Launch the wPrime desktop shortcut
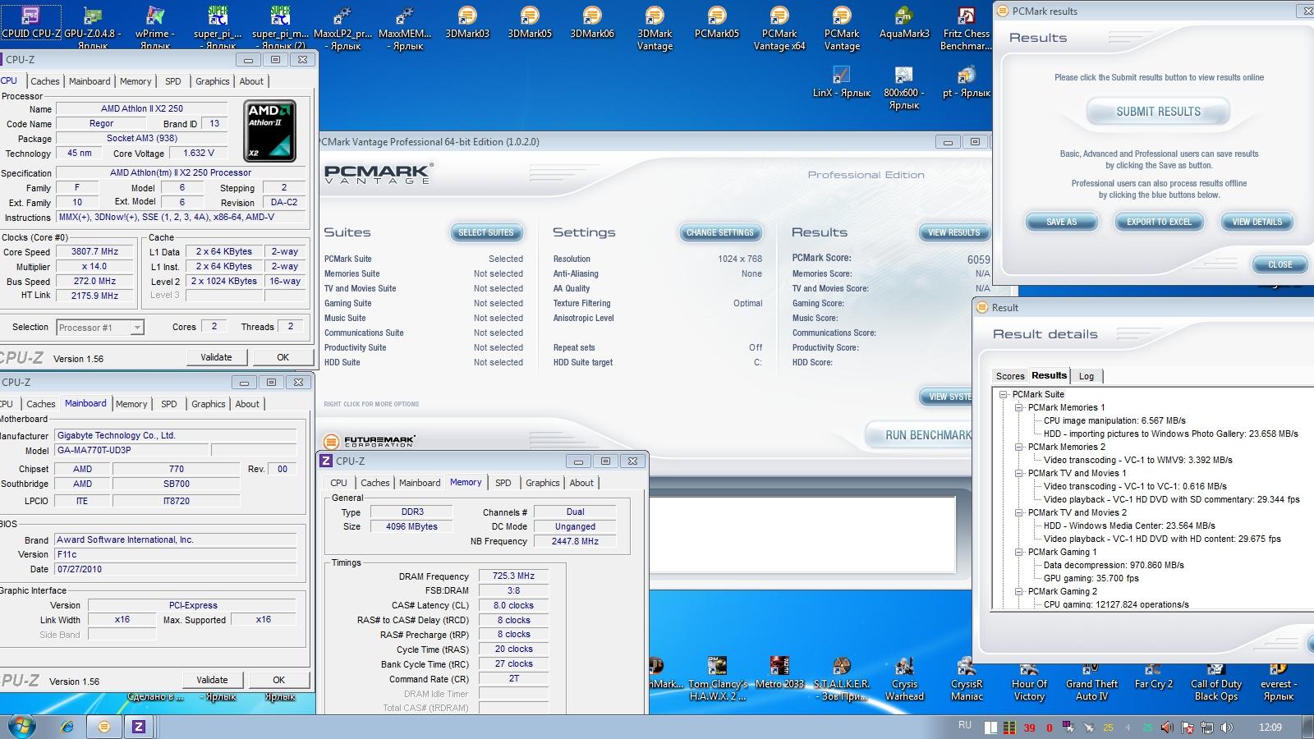The height and width of the screenshot is (739, 1314). point(155,27)
